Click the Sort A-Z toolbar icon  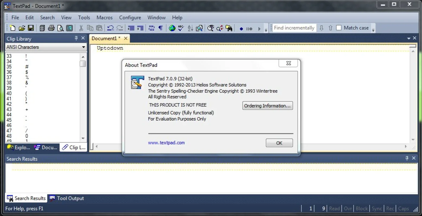click(x=190, y=28)
